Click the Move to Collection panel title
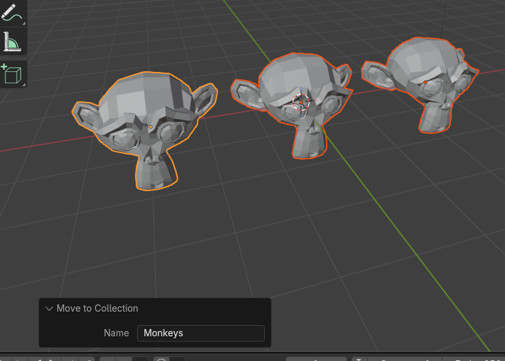This screenshot has height=361, width=505. click(x=97, y=308)
